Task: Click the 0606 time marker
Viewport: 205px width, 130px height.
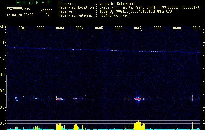Action: 118,28
